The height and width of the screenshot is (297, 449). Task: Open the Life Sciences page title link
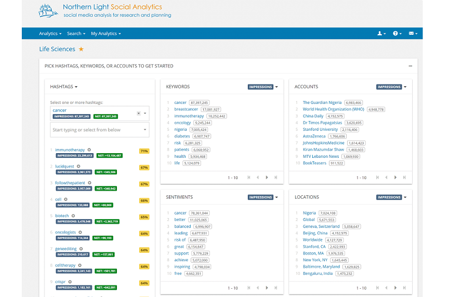[x=57, y=49]
